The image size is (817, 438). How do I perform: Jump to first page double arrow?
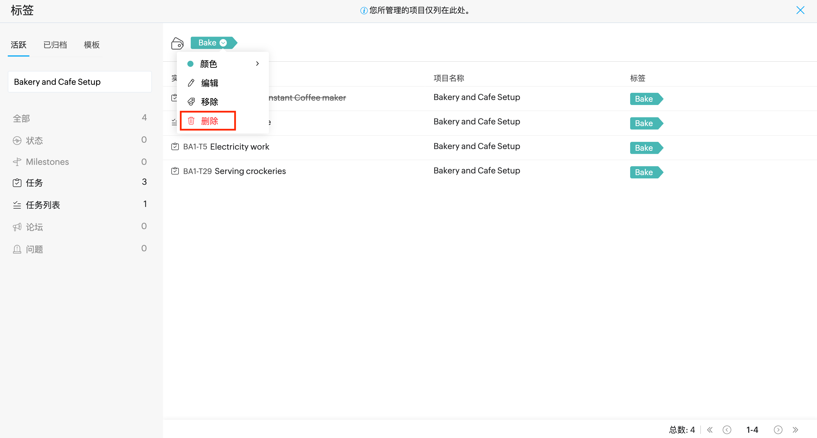pyautogui.click(x=710, y=430)
